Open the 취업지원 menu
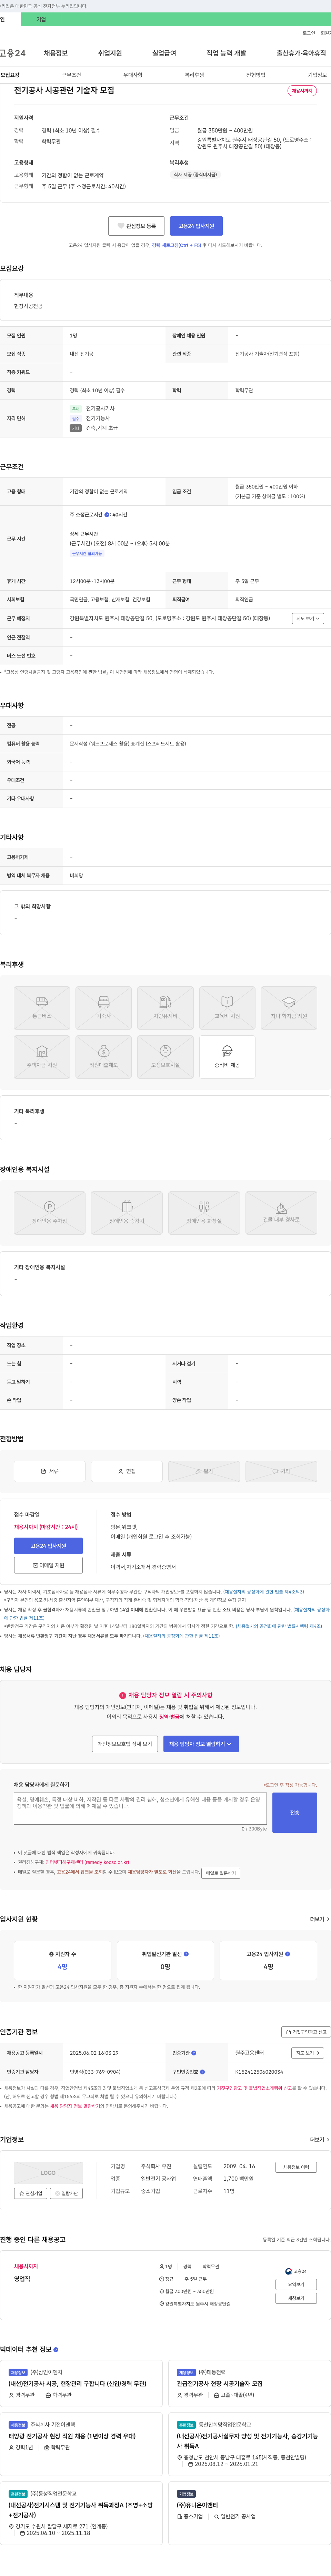 pos(110,53)
